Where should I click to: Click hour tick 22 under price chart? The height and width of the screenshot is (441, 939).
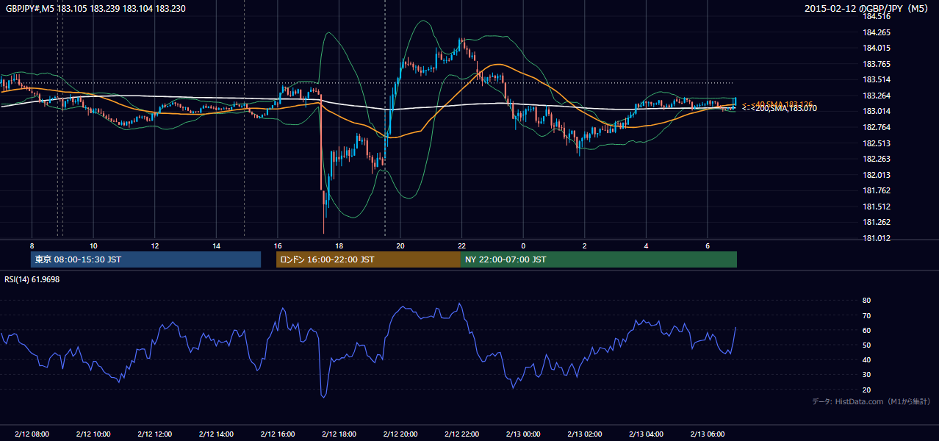point(461,245)
